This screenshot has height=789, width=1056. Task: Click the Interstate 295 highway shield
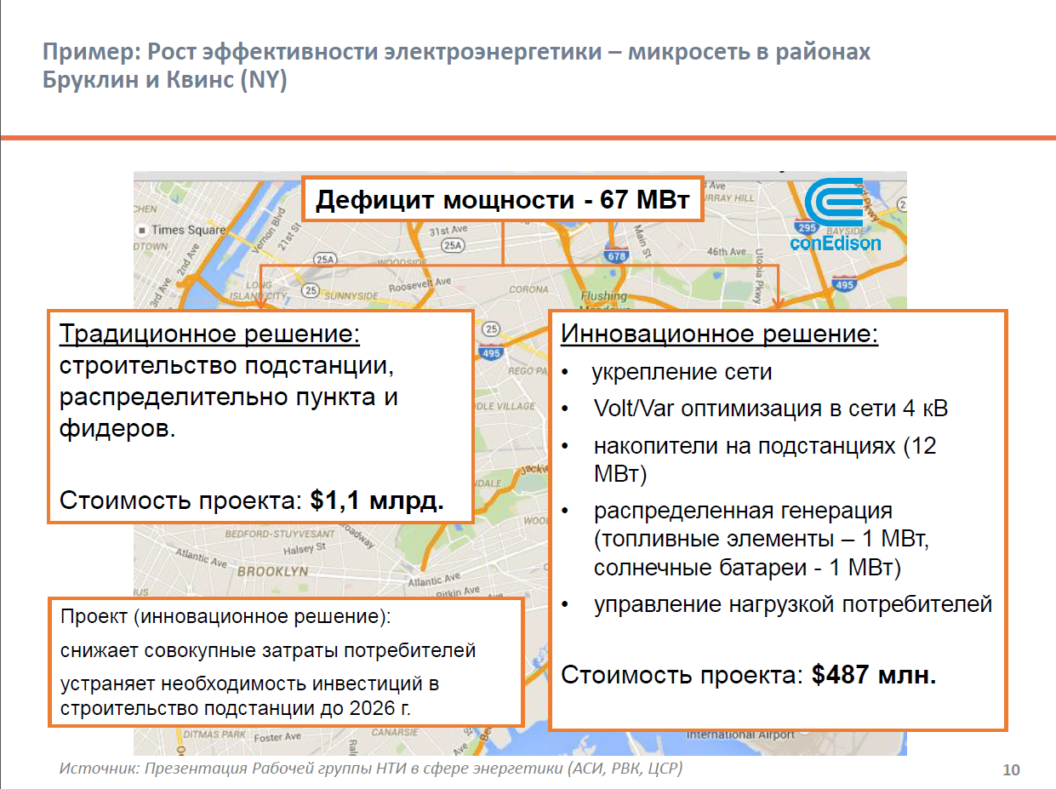coord(807,227)
